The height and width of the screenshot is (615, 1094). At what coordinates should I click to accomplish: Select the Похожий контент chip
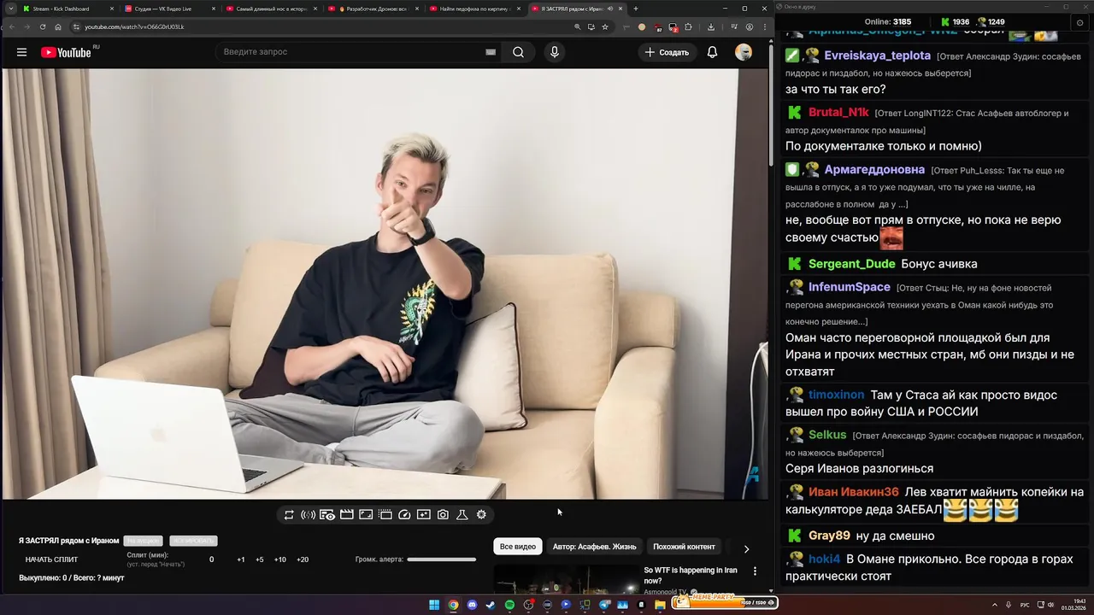[x=684, y=547]
